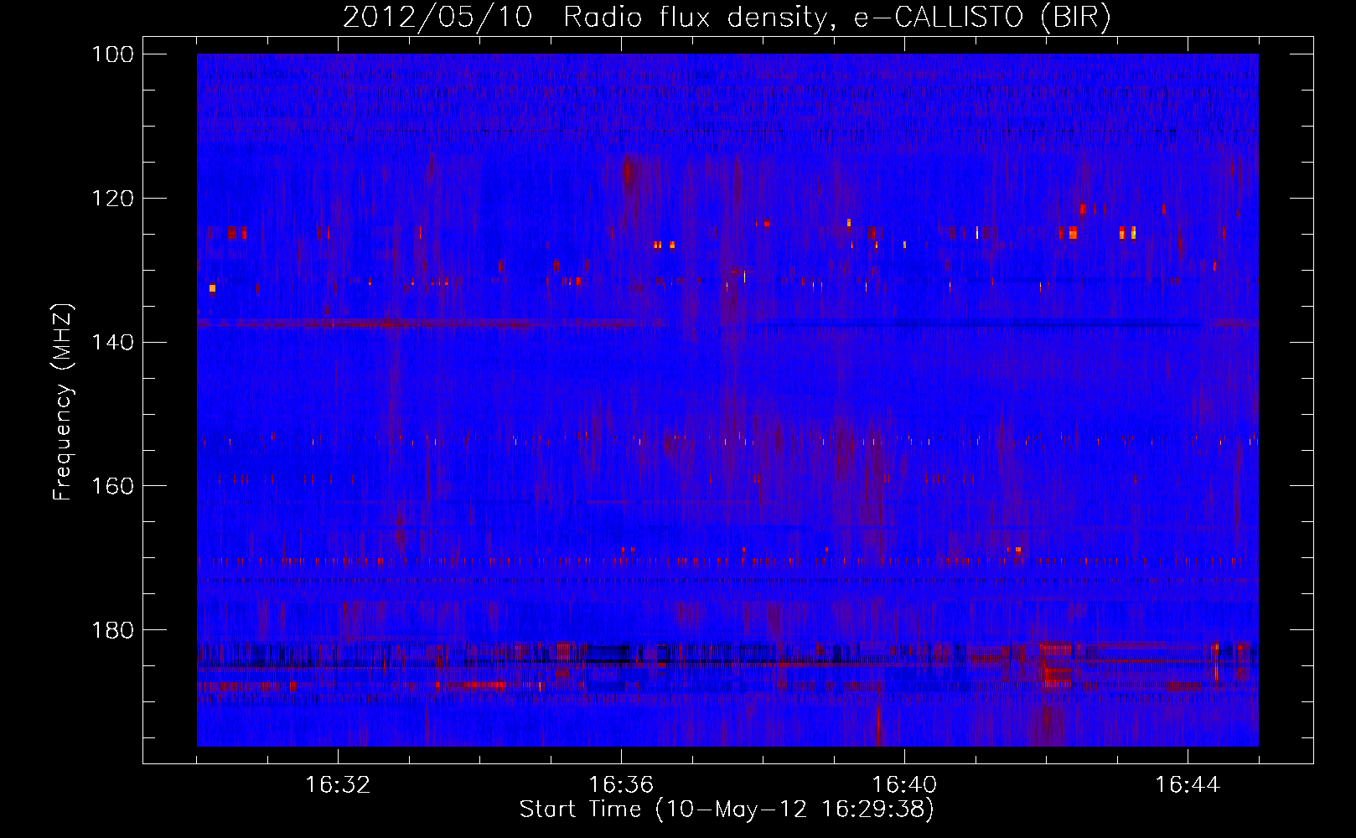Click the 16:32 time tick label

coord(338,785)
